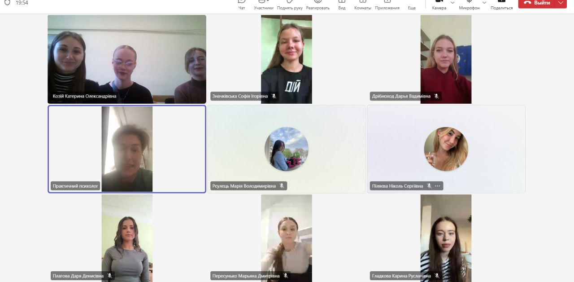Click the shield icon next to 19:54
574x282 pixels.
coord(7,2)
